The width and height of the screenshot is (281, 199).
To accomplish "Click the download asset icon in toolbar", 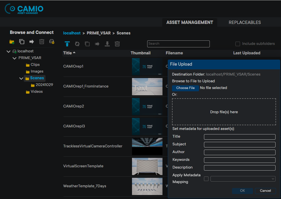I will tap(107, 44).
